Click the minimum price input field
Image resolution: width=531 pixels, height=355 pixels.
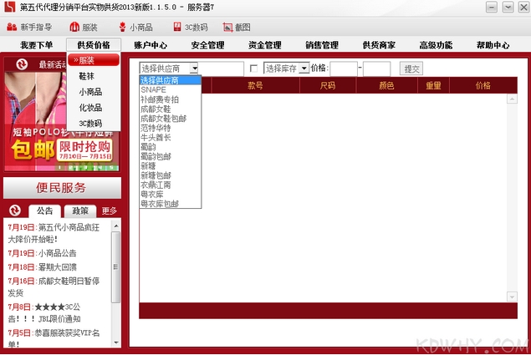(343, 68)
